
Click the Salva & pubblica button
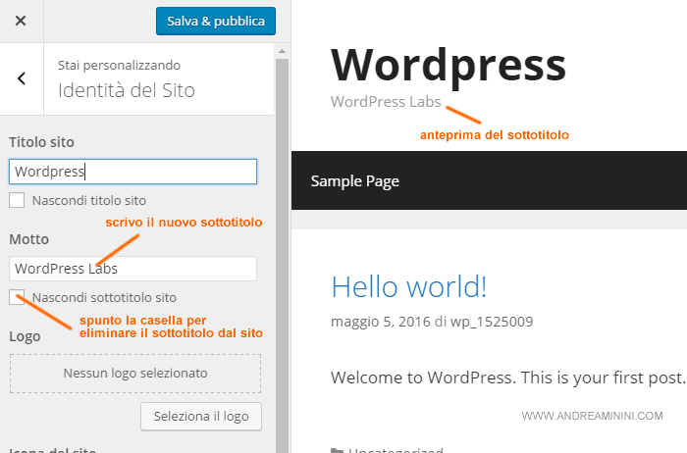click(x=216, y=21)
